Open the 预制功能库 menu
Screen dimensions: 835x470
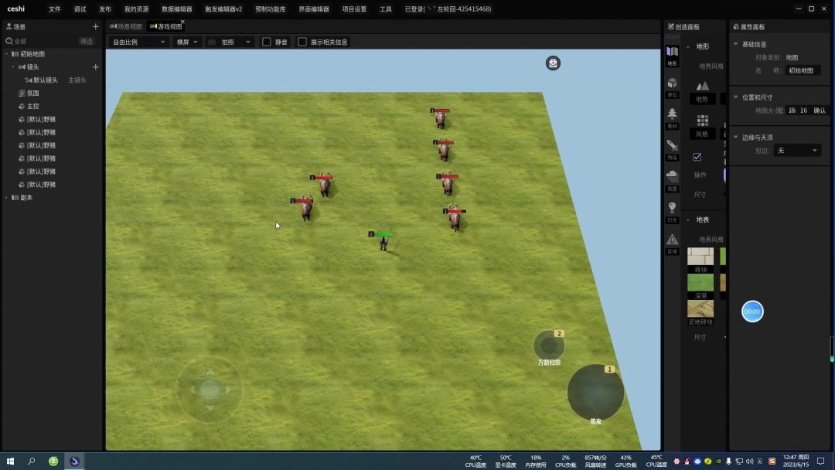coord(270,9)
